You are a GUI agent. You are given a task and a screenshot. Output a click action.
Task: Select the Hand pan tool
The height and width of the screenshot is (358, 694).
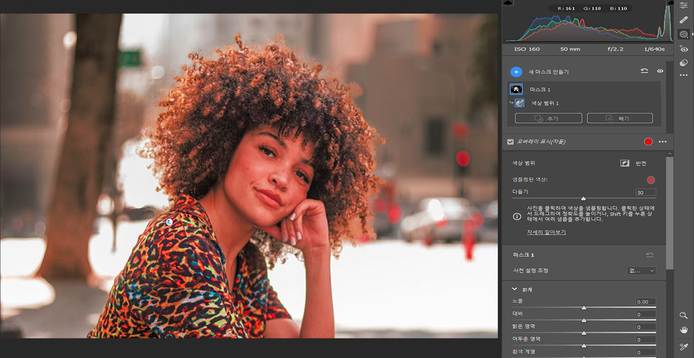pyautogui.click(x=683, y=330)
